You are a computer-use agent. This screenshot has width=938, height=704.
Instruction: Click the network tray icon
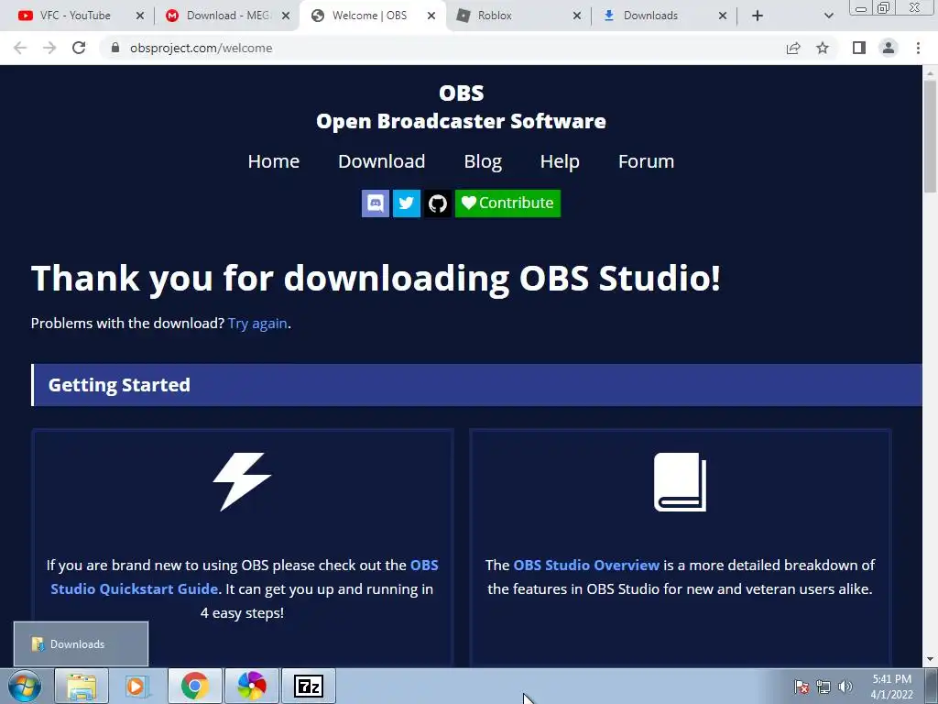click(x=823, y=687)
